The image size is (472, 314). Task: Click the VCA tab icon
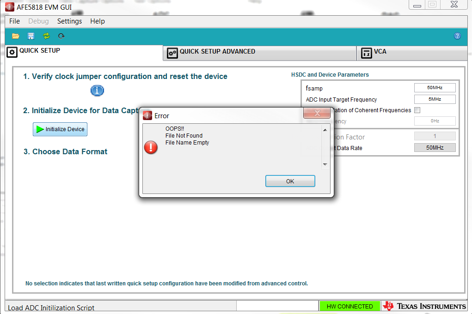point(366,53)
